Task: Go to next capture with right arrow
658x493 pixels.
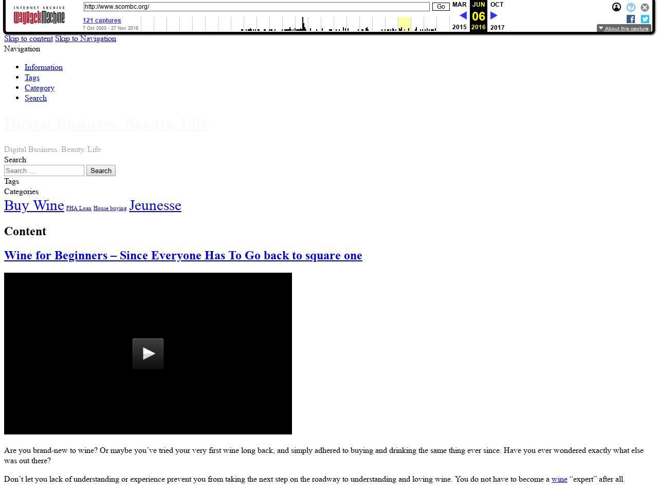Action: (x=494, y=16)
